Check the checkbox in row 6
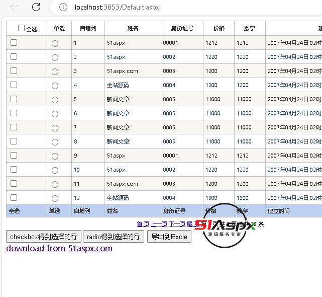 (14, 113)
